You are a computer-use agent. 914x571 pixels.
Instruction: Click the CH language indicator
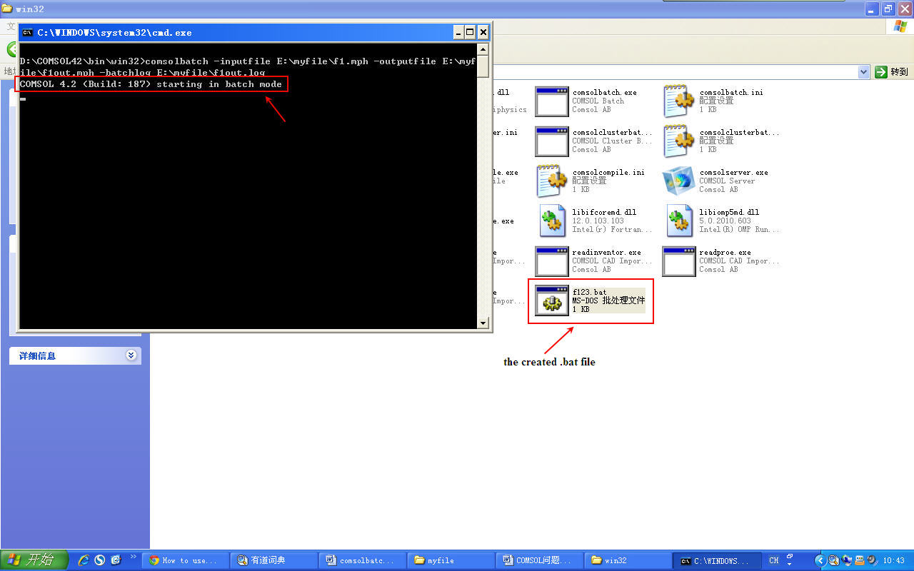pos(773,560)
